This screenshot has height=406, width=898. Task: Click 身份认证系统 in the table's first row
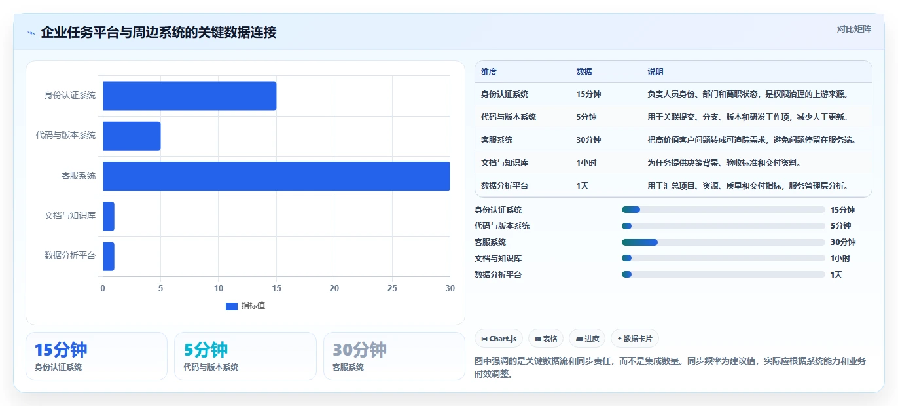(x=505, y=94)
